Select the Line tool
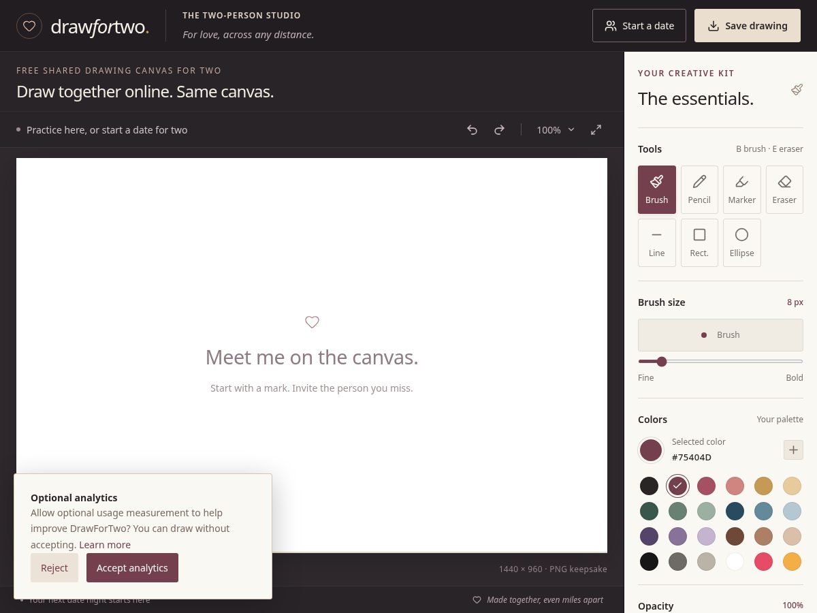 (x=657, y=242)
